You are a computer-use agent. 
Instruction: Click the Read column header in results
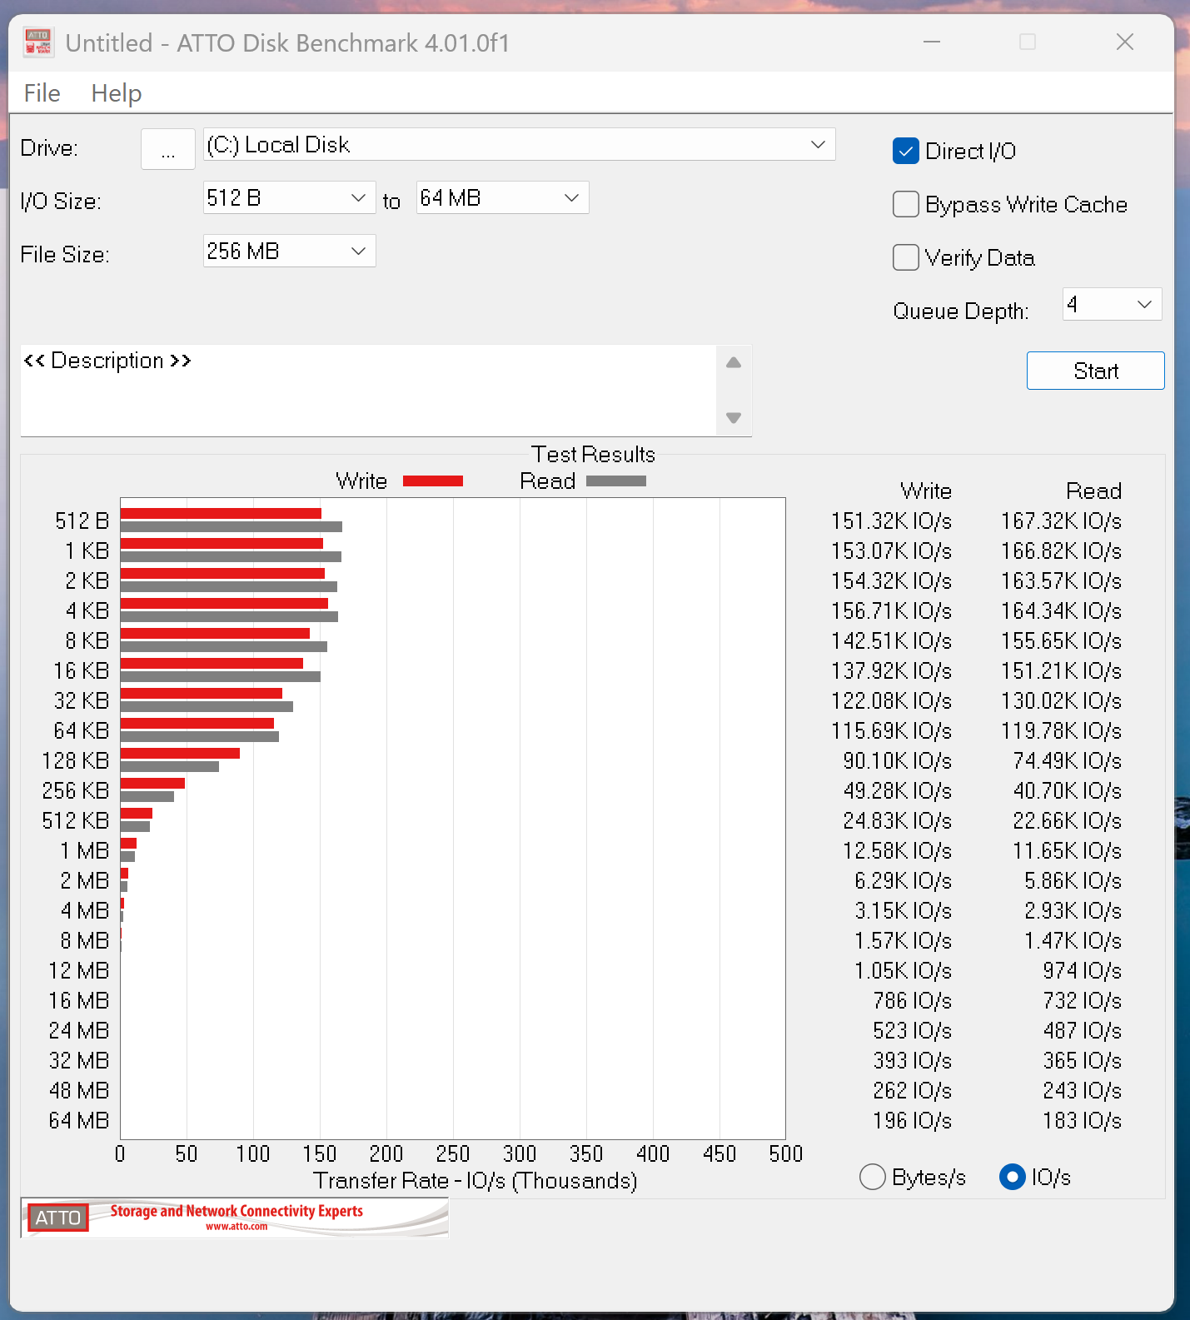click(x=1094, y=491)
